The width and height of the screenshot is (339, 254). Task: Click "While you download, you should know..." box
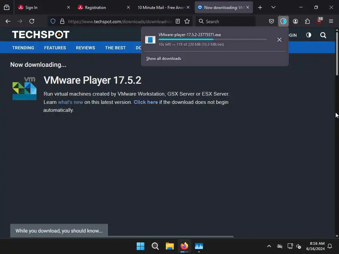click(x=59, y=231)
